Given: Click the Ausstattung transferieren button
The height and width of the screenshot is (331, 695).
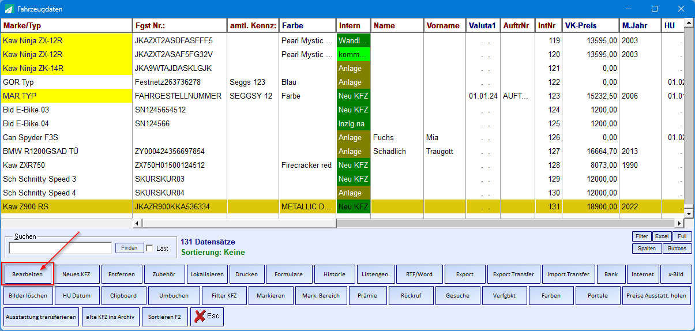Looking at the screenshot, I should tap(40, 317).
